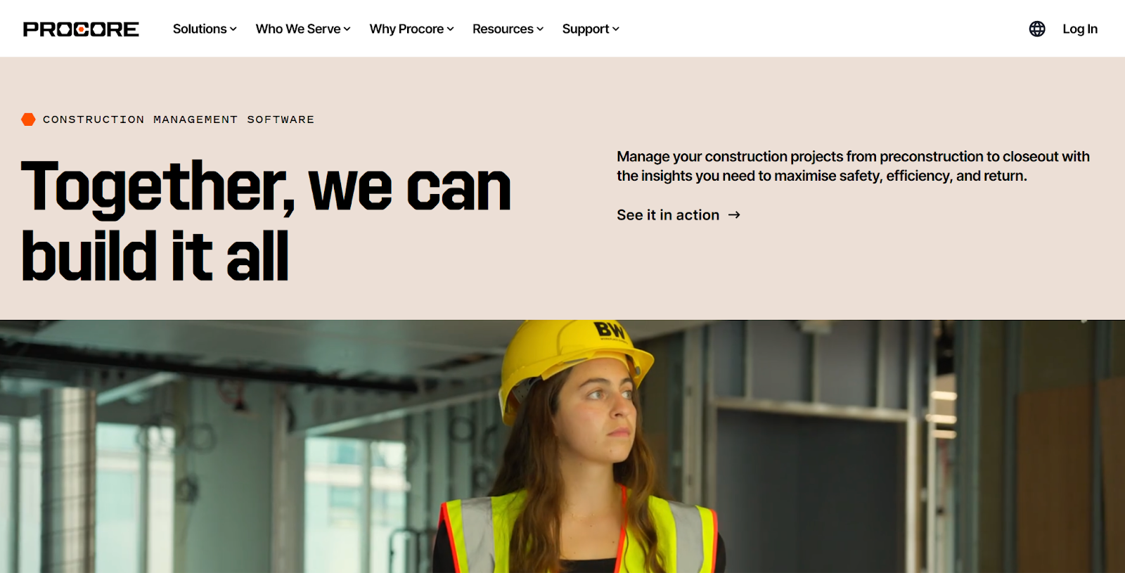The image size is (1125, 573).
Task: Open the Why Procore menu
Action: coord(406,29)
